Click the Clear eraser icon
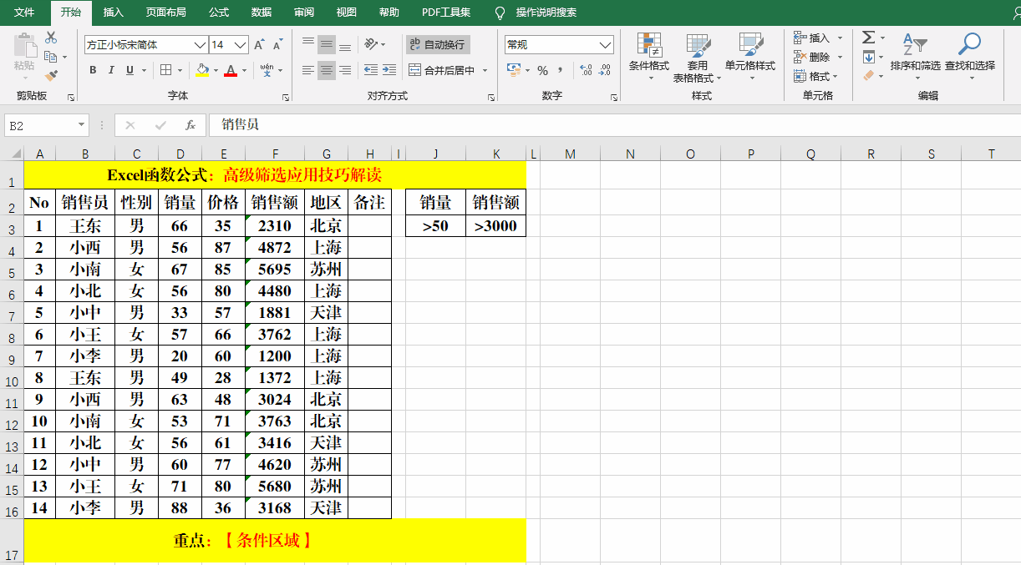Screen dimensions: 1021x565 pos(869,76)
